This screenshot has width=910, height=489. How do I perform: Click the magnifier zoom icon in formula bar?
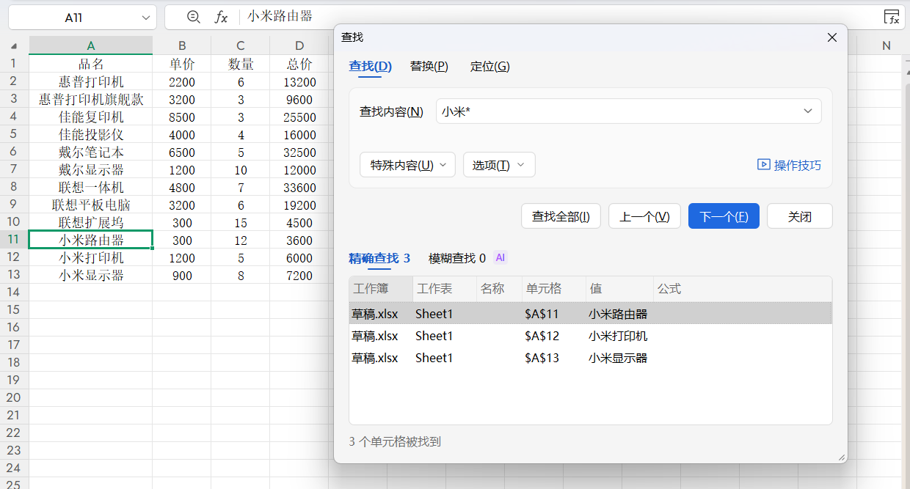pos(193,17)
